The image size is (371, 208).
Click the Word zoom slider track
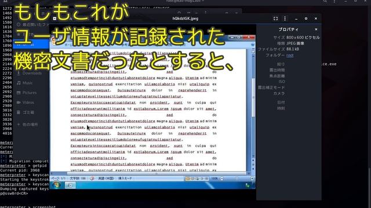237,179
